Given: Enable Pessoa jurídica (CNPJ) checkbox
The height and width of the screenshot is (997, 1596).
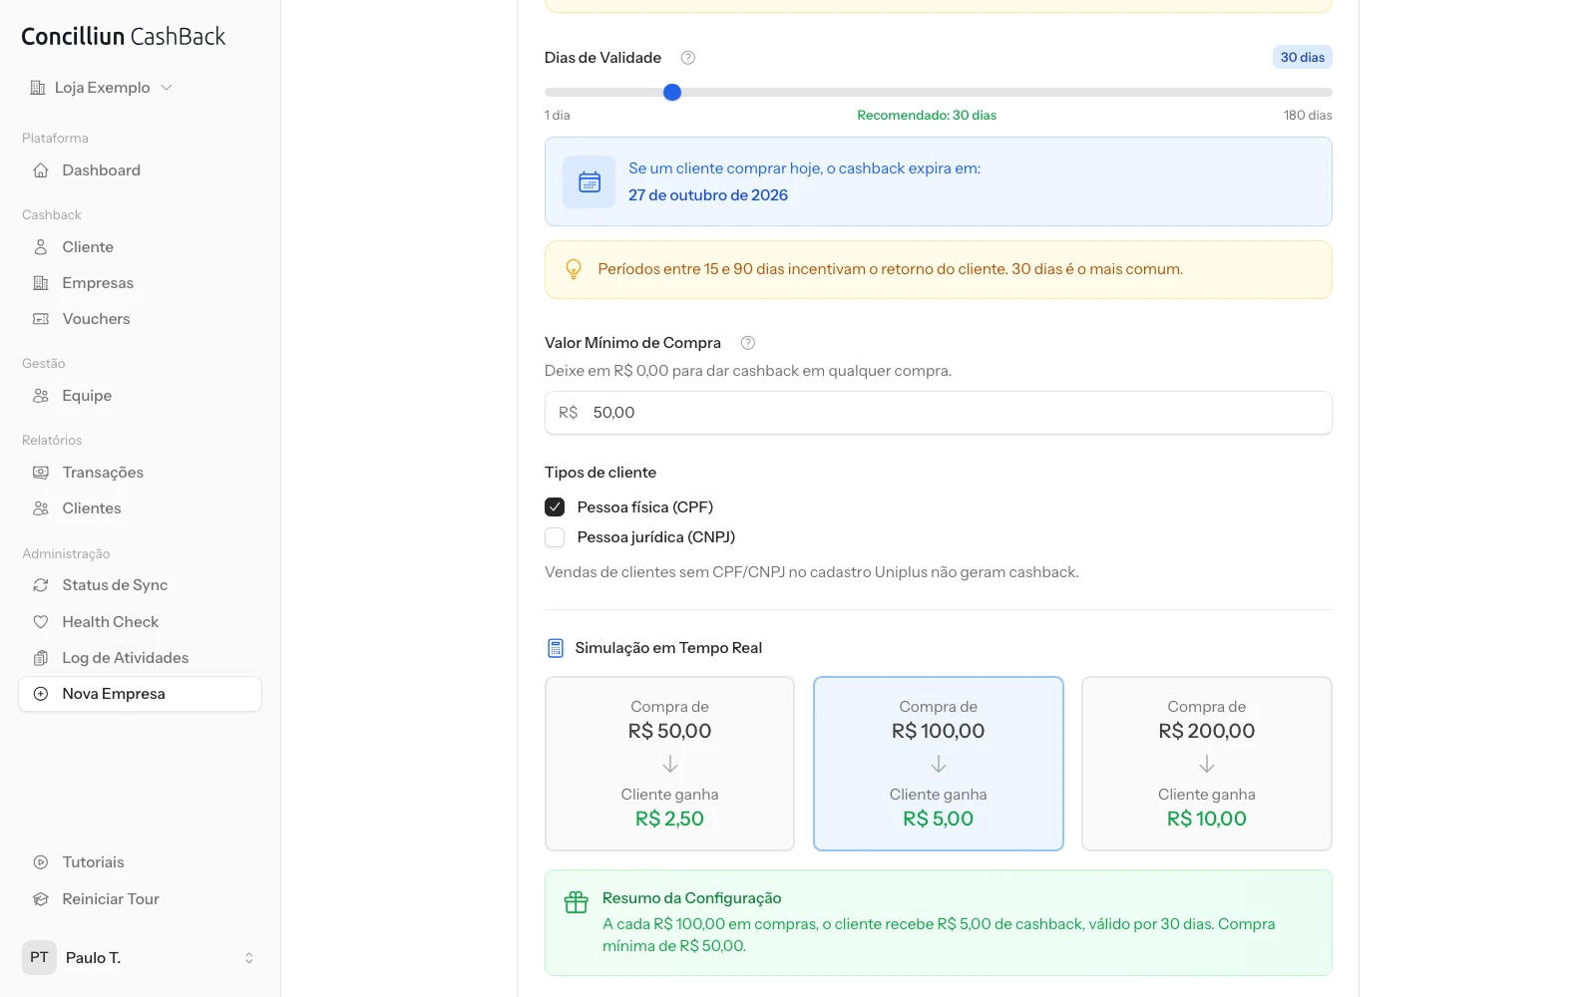Looking at the screenshot, I should tap(555, 537).
